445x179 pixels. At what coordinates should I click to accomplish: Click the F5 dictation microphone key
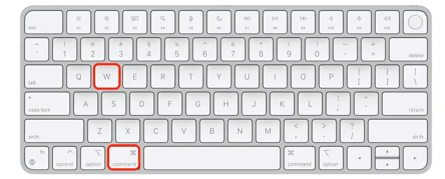click(191, 22)
